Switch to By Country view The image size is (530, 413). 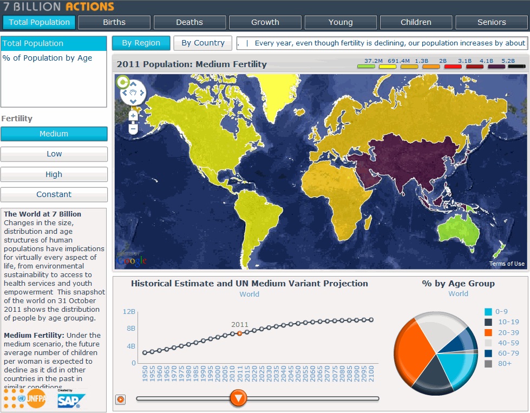tap(203, 43)
